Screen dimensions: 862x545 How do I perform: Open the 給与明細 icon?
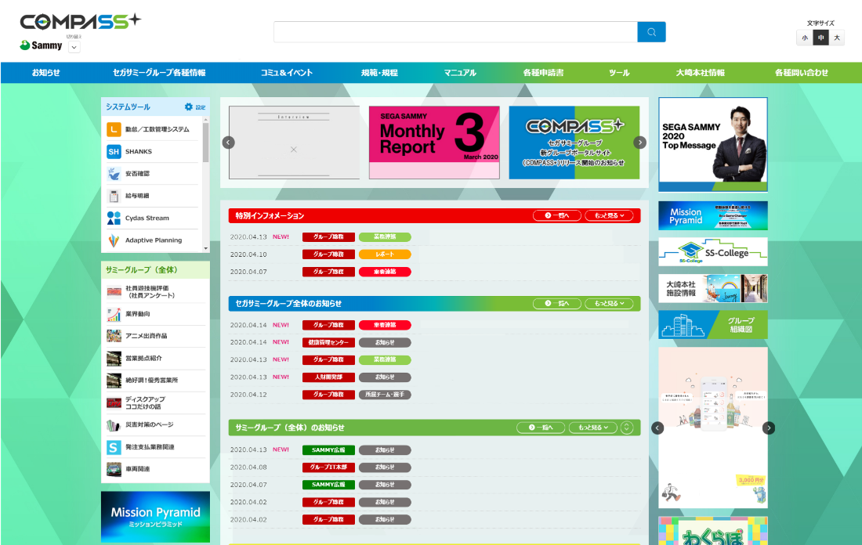114,196
